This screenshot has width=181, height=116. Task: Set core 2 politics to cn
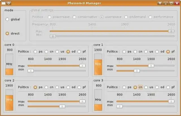[46, 87]
